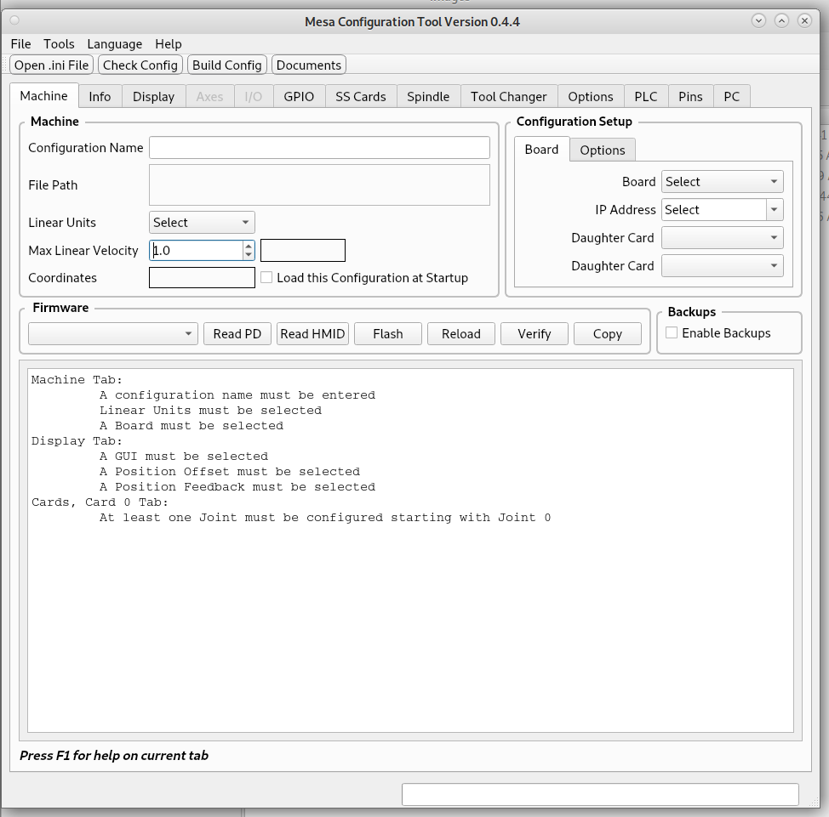The width and height of the screenshot is (829, 817).
Task: Open the Language menu
Action: (x=115, y=44)
